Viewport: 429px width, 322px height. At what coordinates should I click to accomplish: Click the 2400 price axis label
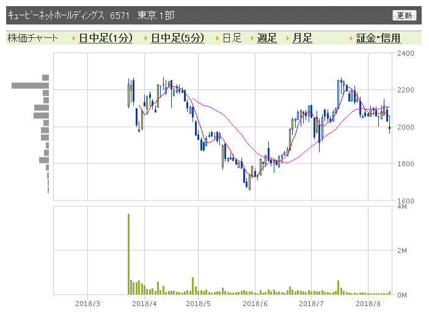pyautogui.click(x=405, y=53)
